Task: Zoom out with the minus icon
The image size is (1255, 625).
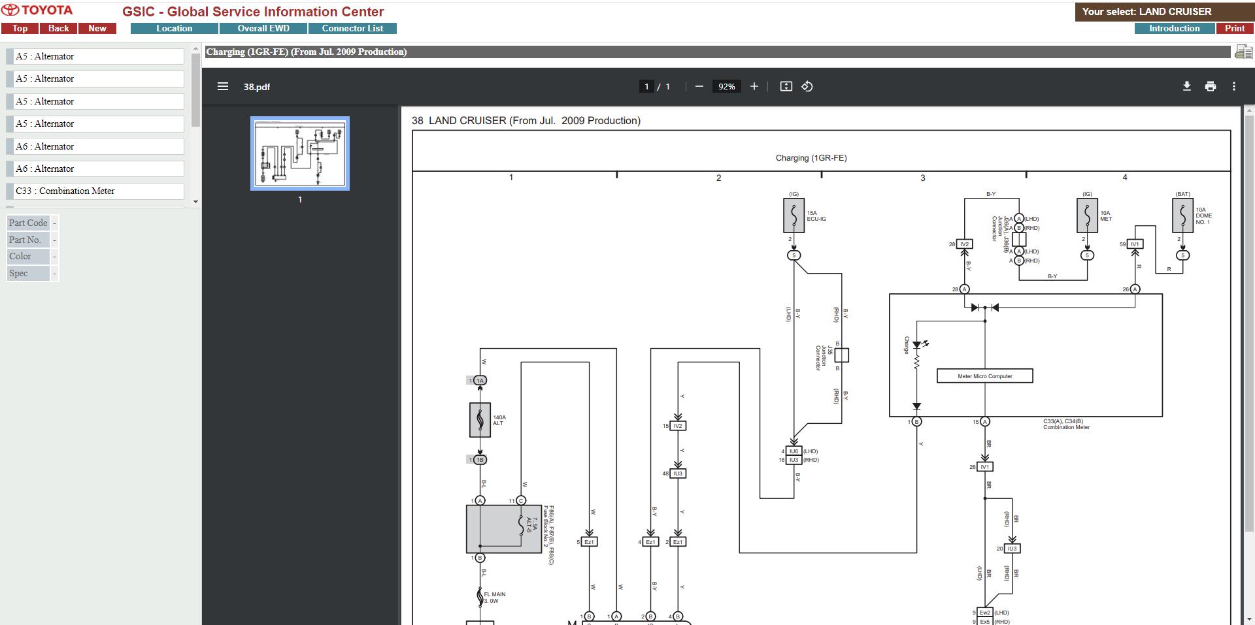Action: click(699, 86)
